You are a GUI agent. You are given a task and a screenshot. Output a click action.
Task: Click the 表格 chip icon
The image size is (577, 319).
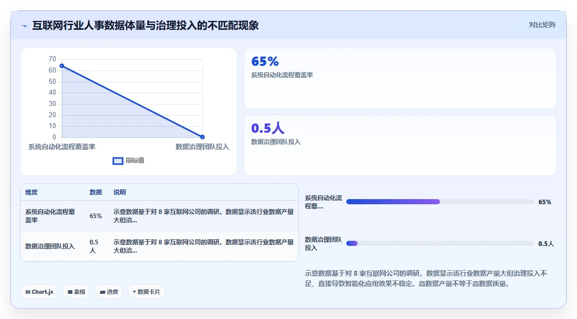(x=70, y=292)
